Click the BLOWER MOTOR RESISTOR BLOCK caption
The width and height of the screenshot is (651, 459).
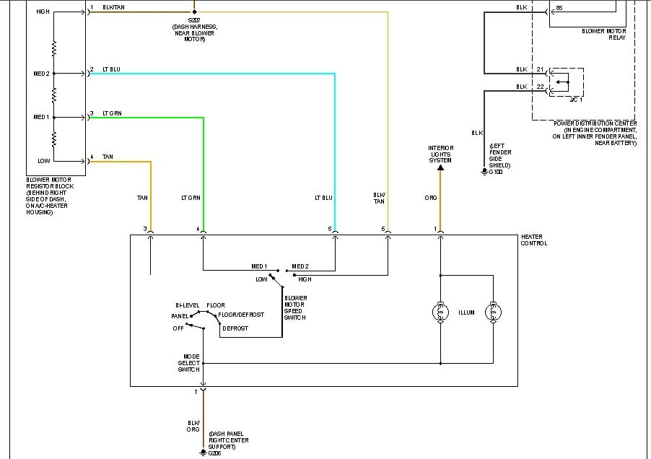click(x=50, y=196)
